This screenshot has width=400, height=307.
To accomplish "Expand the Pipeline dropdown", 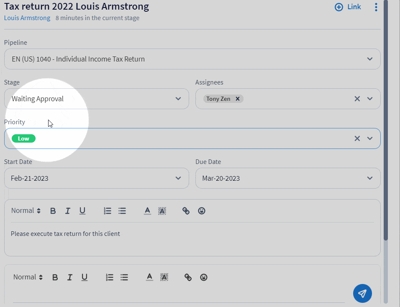I will (x=369, y=59).
